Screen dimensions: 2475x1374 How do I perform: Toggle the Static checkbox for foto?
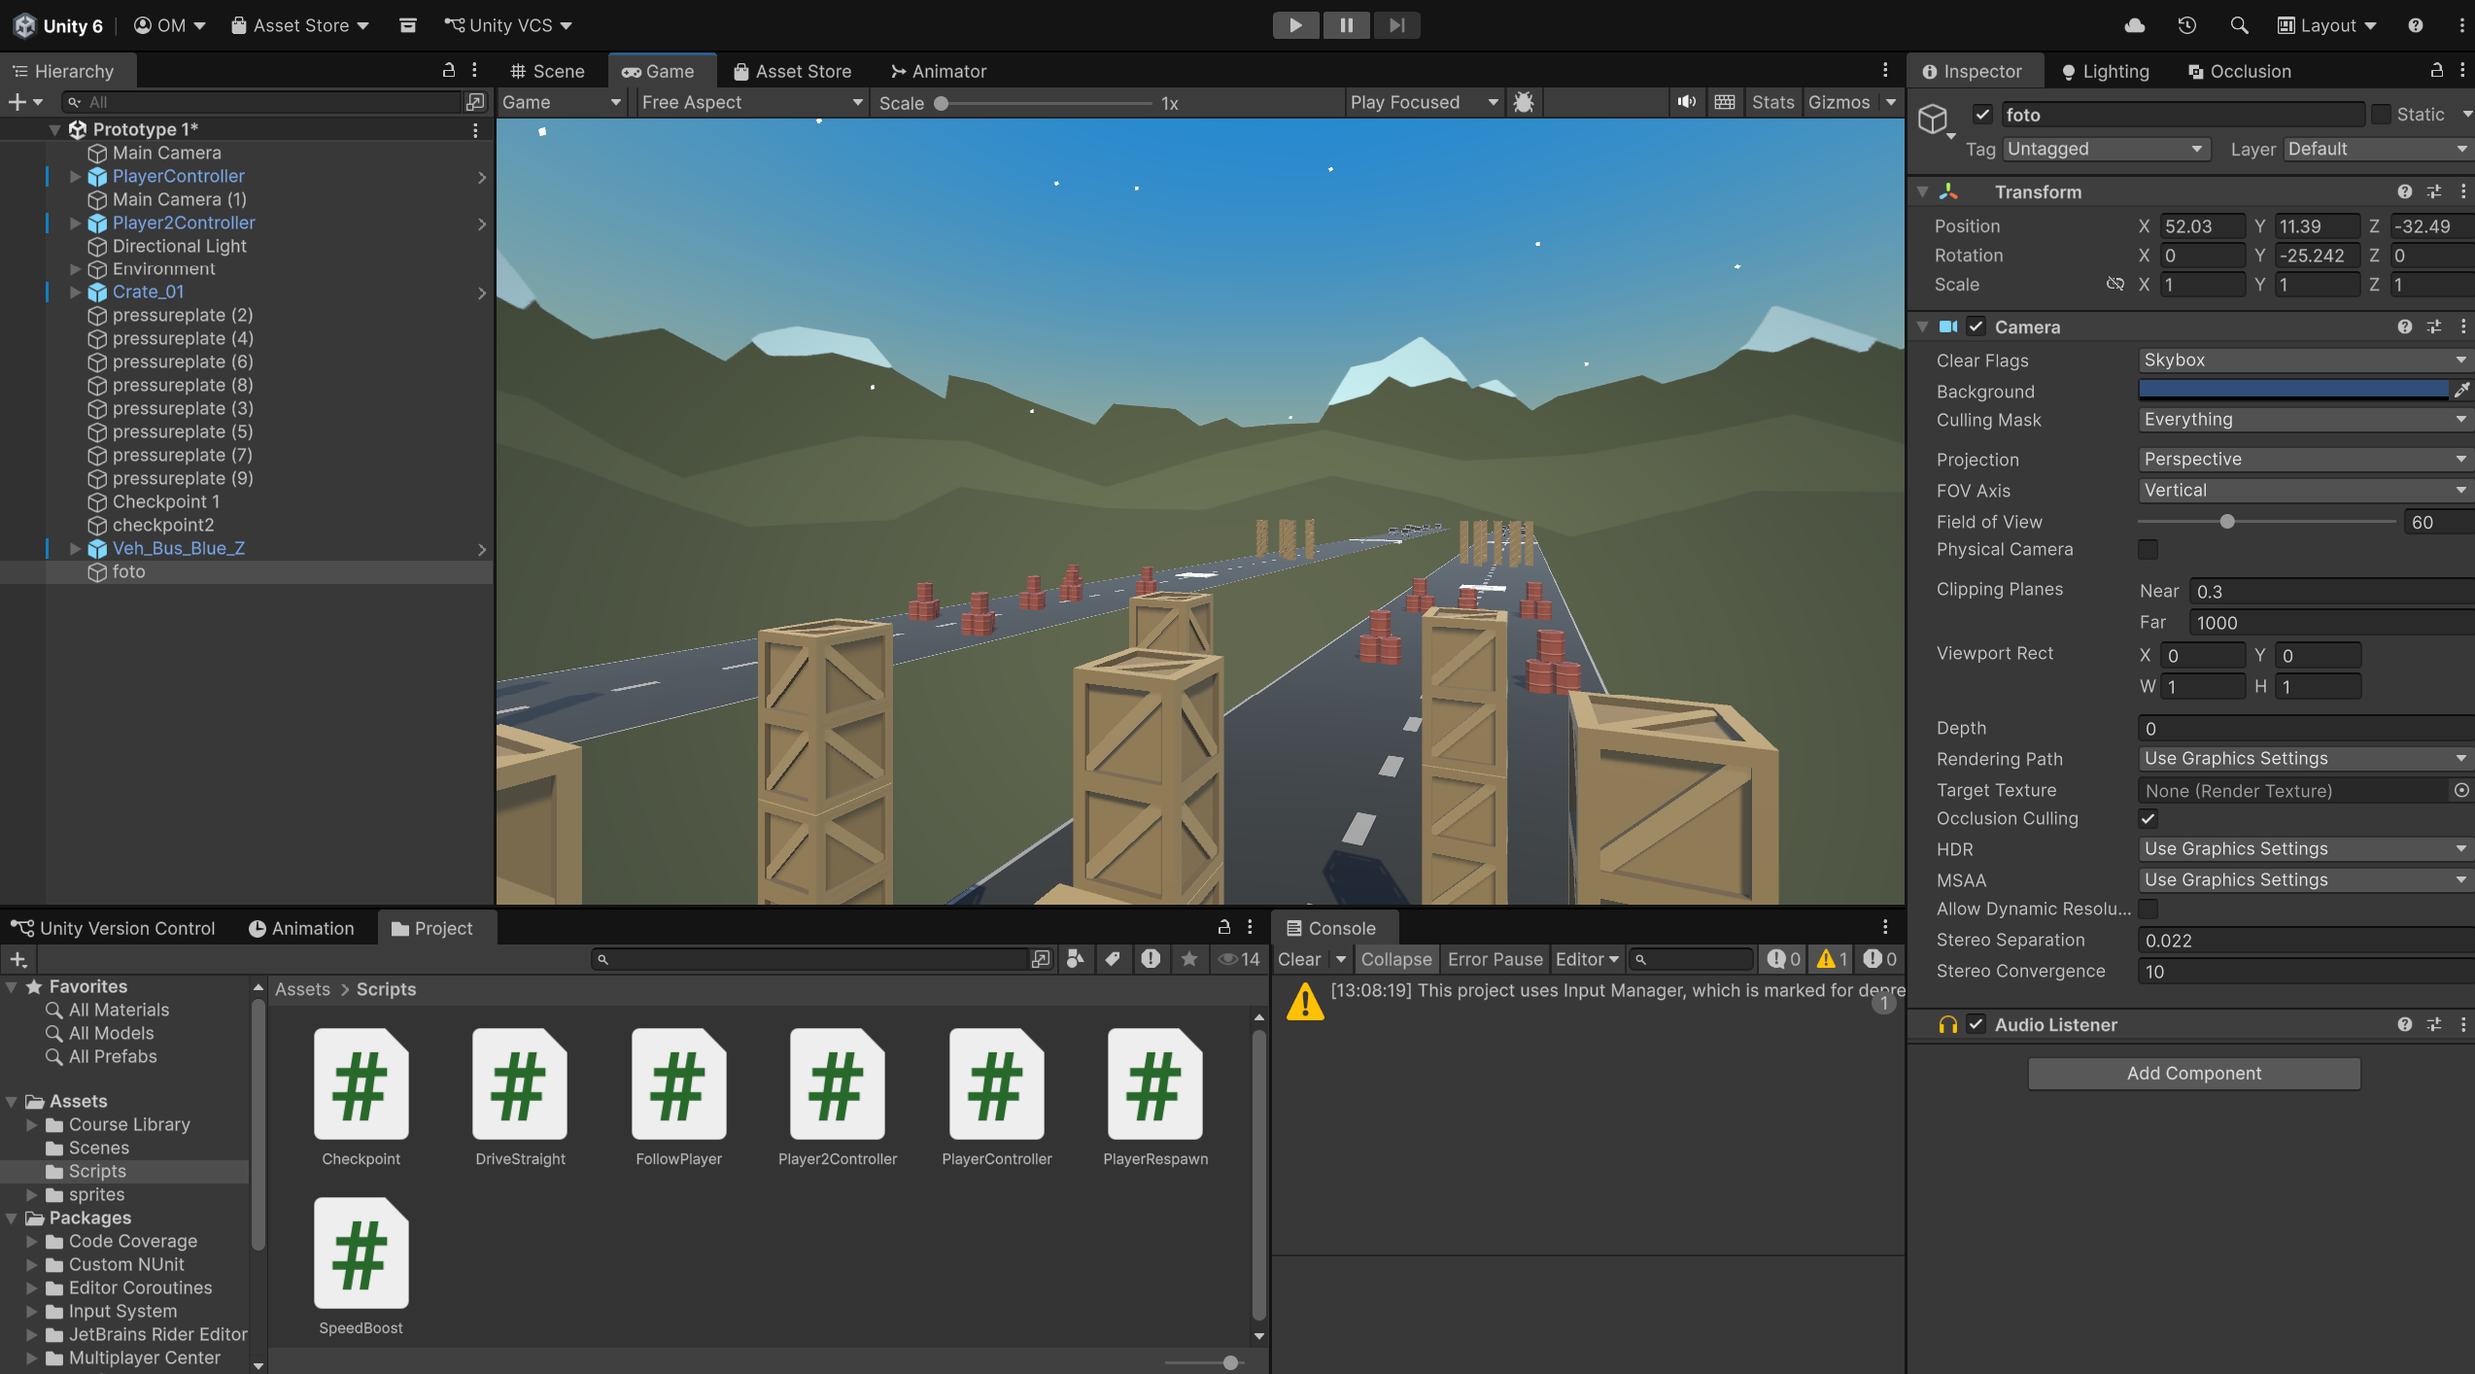(2381, 115)
